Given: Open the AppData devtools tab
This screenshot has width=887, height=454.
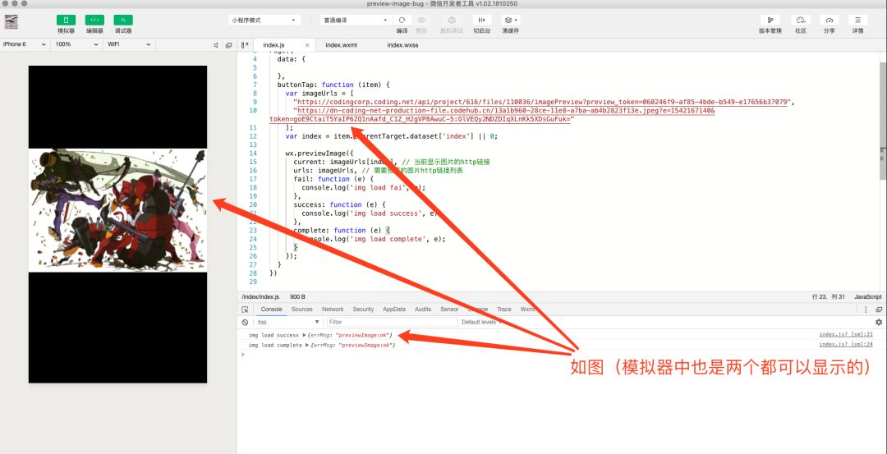Looking at the screenshot, I should click(x=394, y=310).
